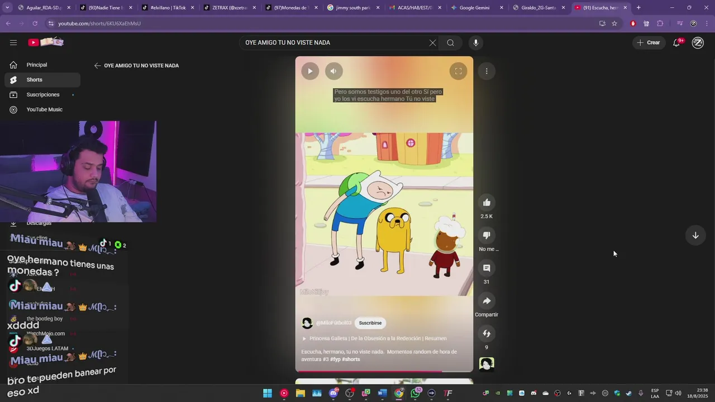Image resolution: width=715 pixels, height=402 pixels.
Task: Open a new browser tab
Action: coord(638,8)
